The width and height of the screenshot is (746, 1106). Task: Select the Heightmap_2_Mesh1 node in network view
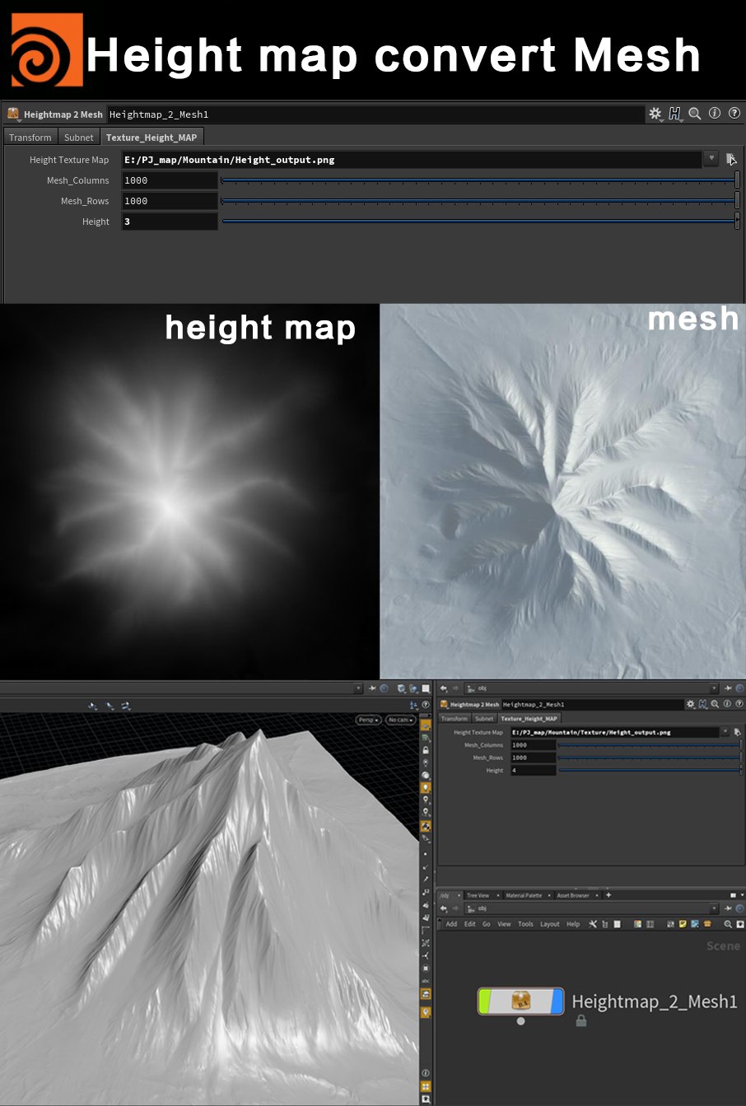pos(520,1001)
